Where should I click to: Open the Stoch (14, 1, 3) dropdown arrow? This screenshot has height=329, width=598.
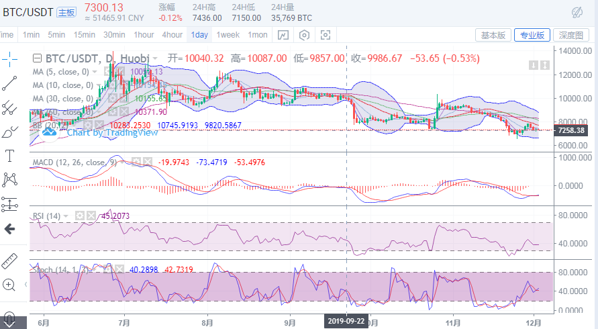95,270
